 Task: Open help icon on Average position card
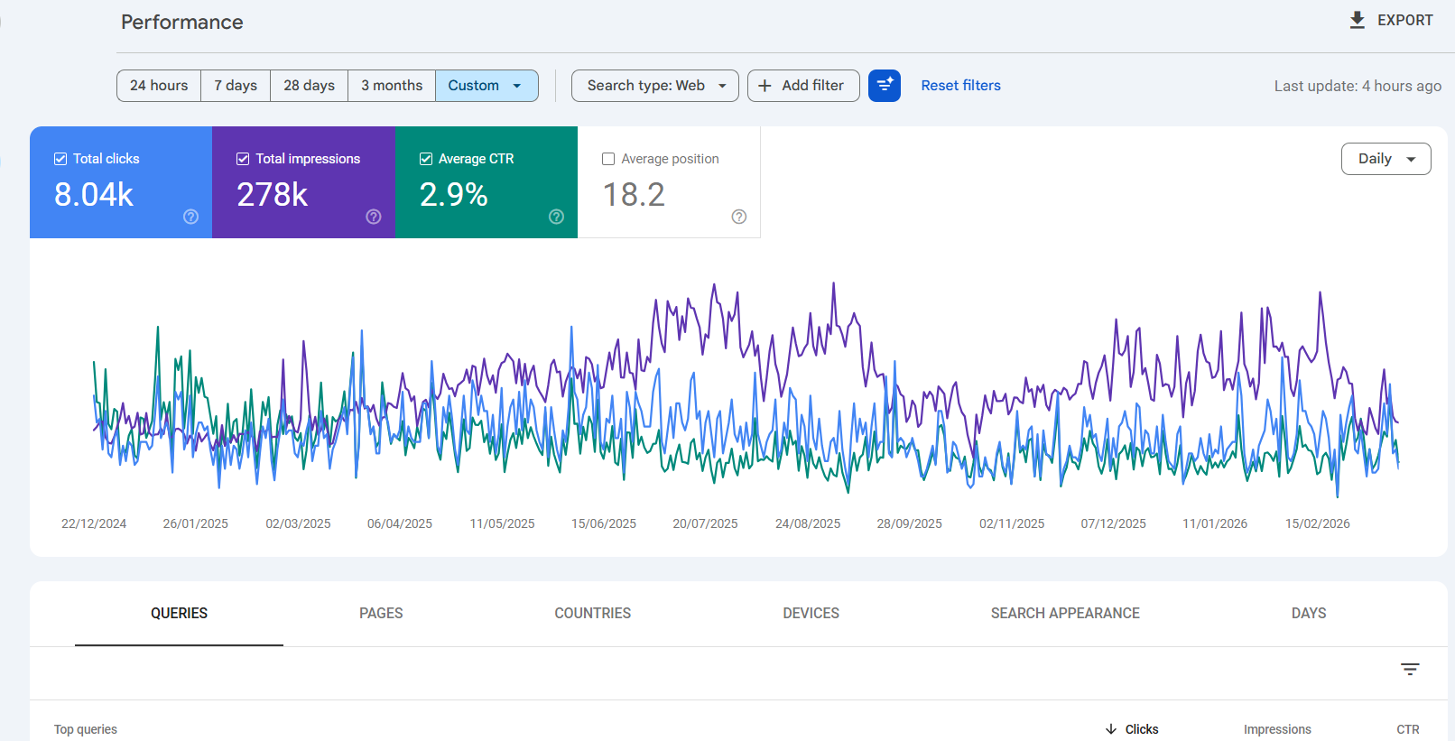point(738,217)
